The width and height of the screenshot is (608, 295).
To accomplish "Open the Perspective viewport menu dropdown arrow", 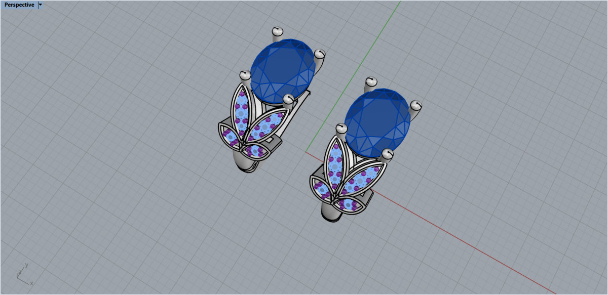I will click(41, 5).
